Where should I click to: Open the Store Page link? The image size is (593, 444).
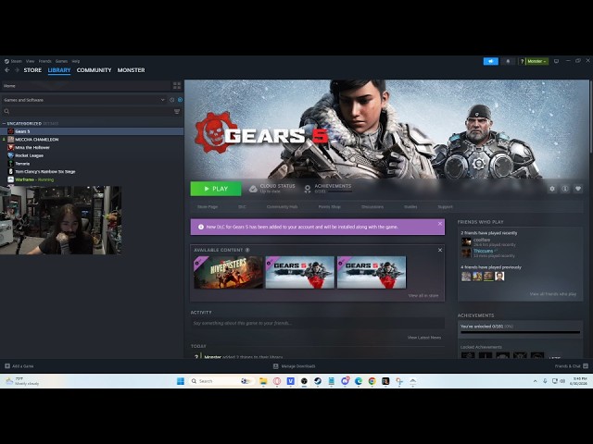pos(208,207)
